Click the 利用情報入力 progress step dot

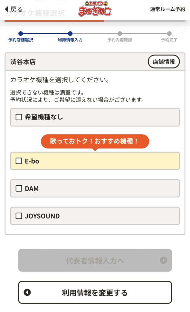[70, 34]
